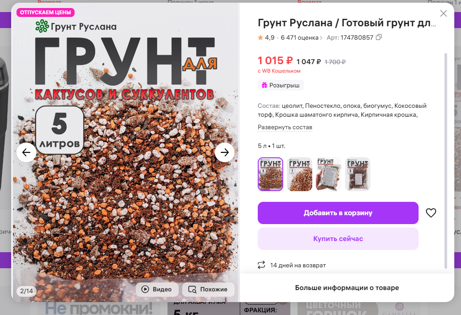This screenshot has height=315, width=461.
Task: Click Купить сейчас button
Action: (x=338, y=239)
